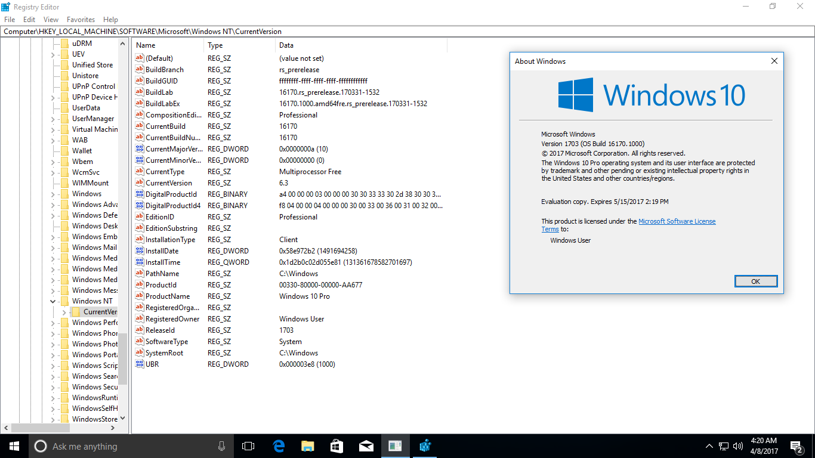The image size is (815, 458).
Task: Click the (Default) value icon
Action: pos(140,58)
